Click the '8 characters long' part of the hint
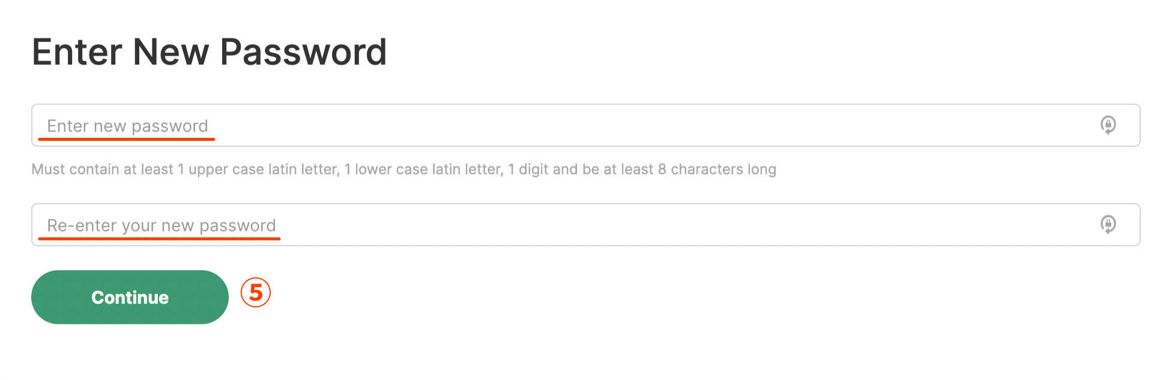 point(717,170)
